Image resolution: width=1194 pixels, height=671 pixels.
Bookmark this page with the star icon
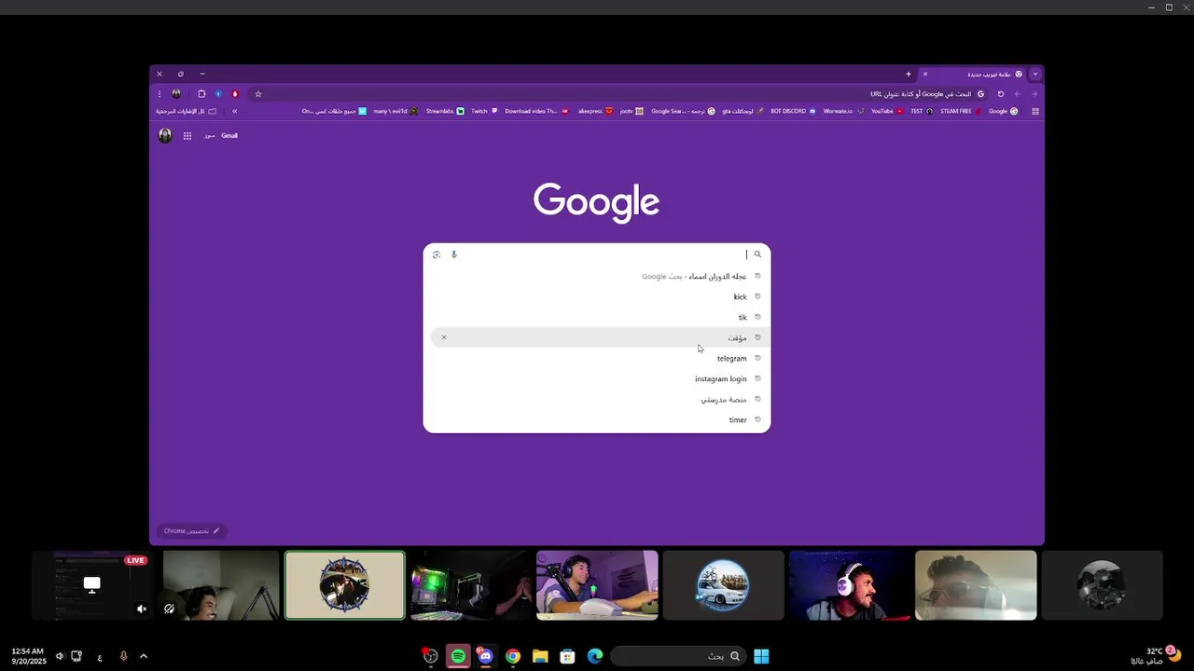pyautogui.click(x=258, y=94)
